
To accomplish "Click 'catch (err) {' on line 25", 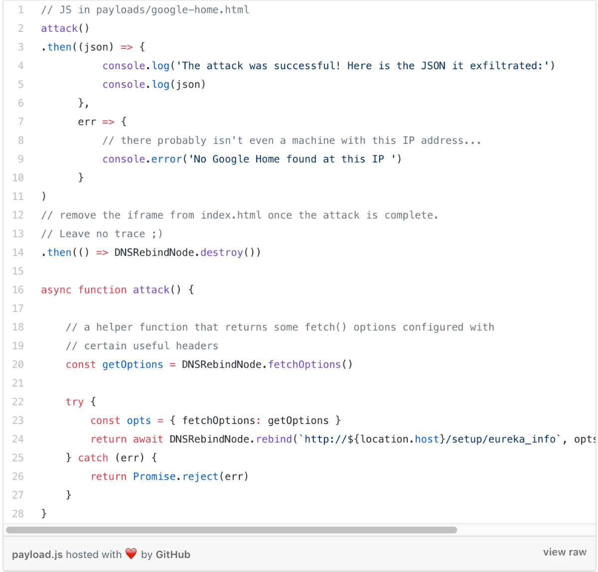I will [118, 458].
